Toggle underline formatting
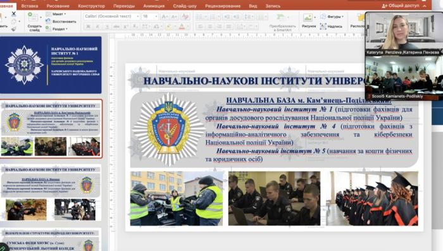Image resolution: width=443 pixels, height=251 pixels. click(107, 27)
